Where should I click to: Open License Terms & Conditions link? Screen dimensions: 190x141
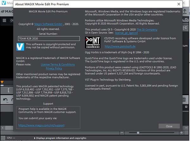click(x=58, y=64)
